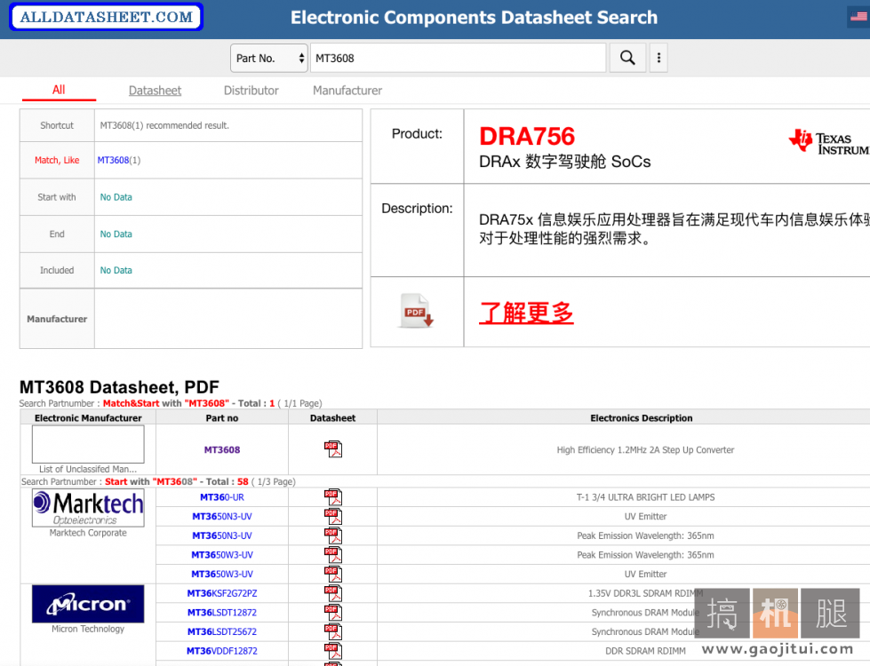Screen dimensions: 870x666
Task: Open the MT36VDDF12872 part number link
Action: (x=222, y=651)
